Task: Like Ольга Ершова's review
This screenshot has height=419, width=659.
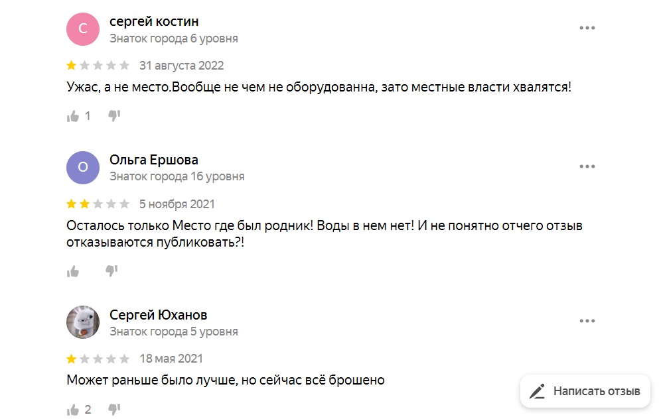Action: pyautogui.click(x=73, y=270)
